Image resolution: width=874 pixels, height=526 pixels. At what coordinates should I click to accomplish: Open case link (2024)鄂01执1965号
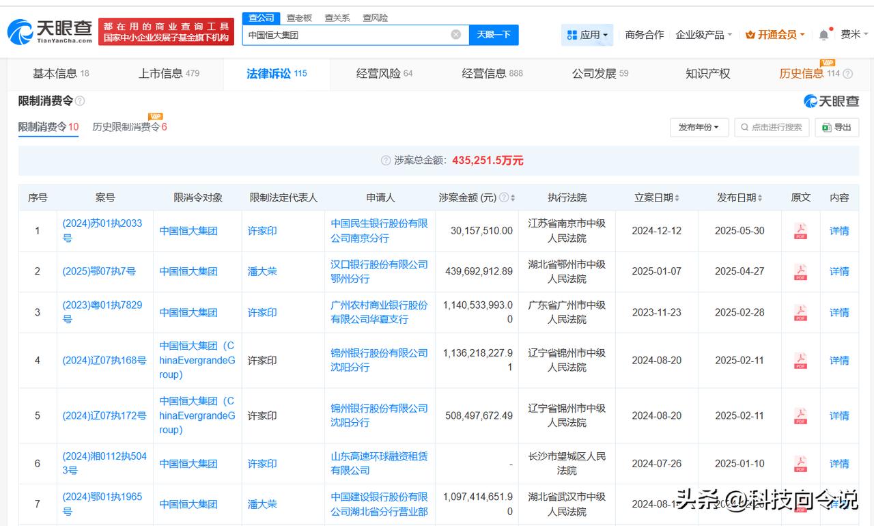[x=104, y=504]
